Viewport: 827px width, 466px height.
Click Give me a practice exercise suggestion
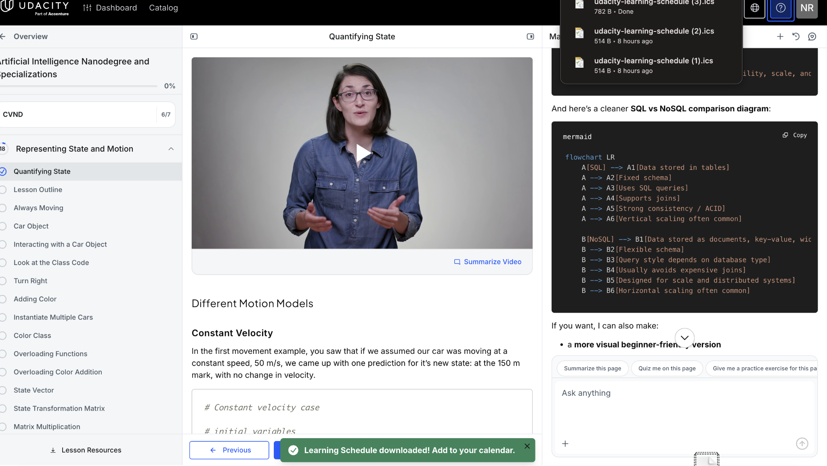click(x=762, y=368)
